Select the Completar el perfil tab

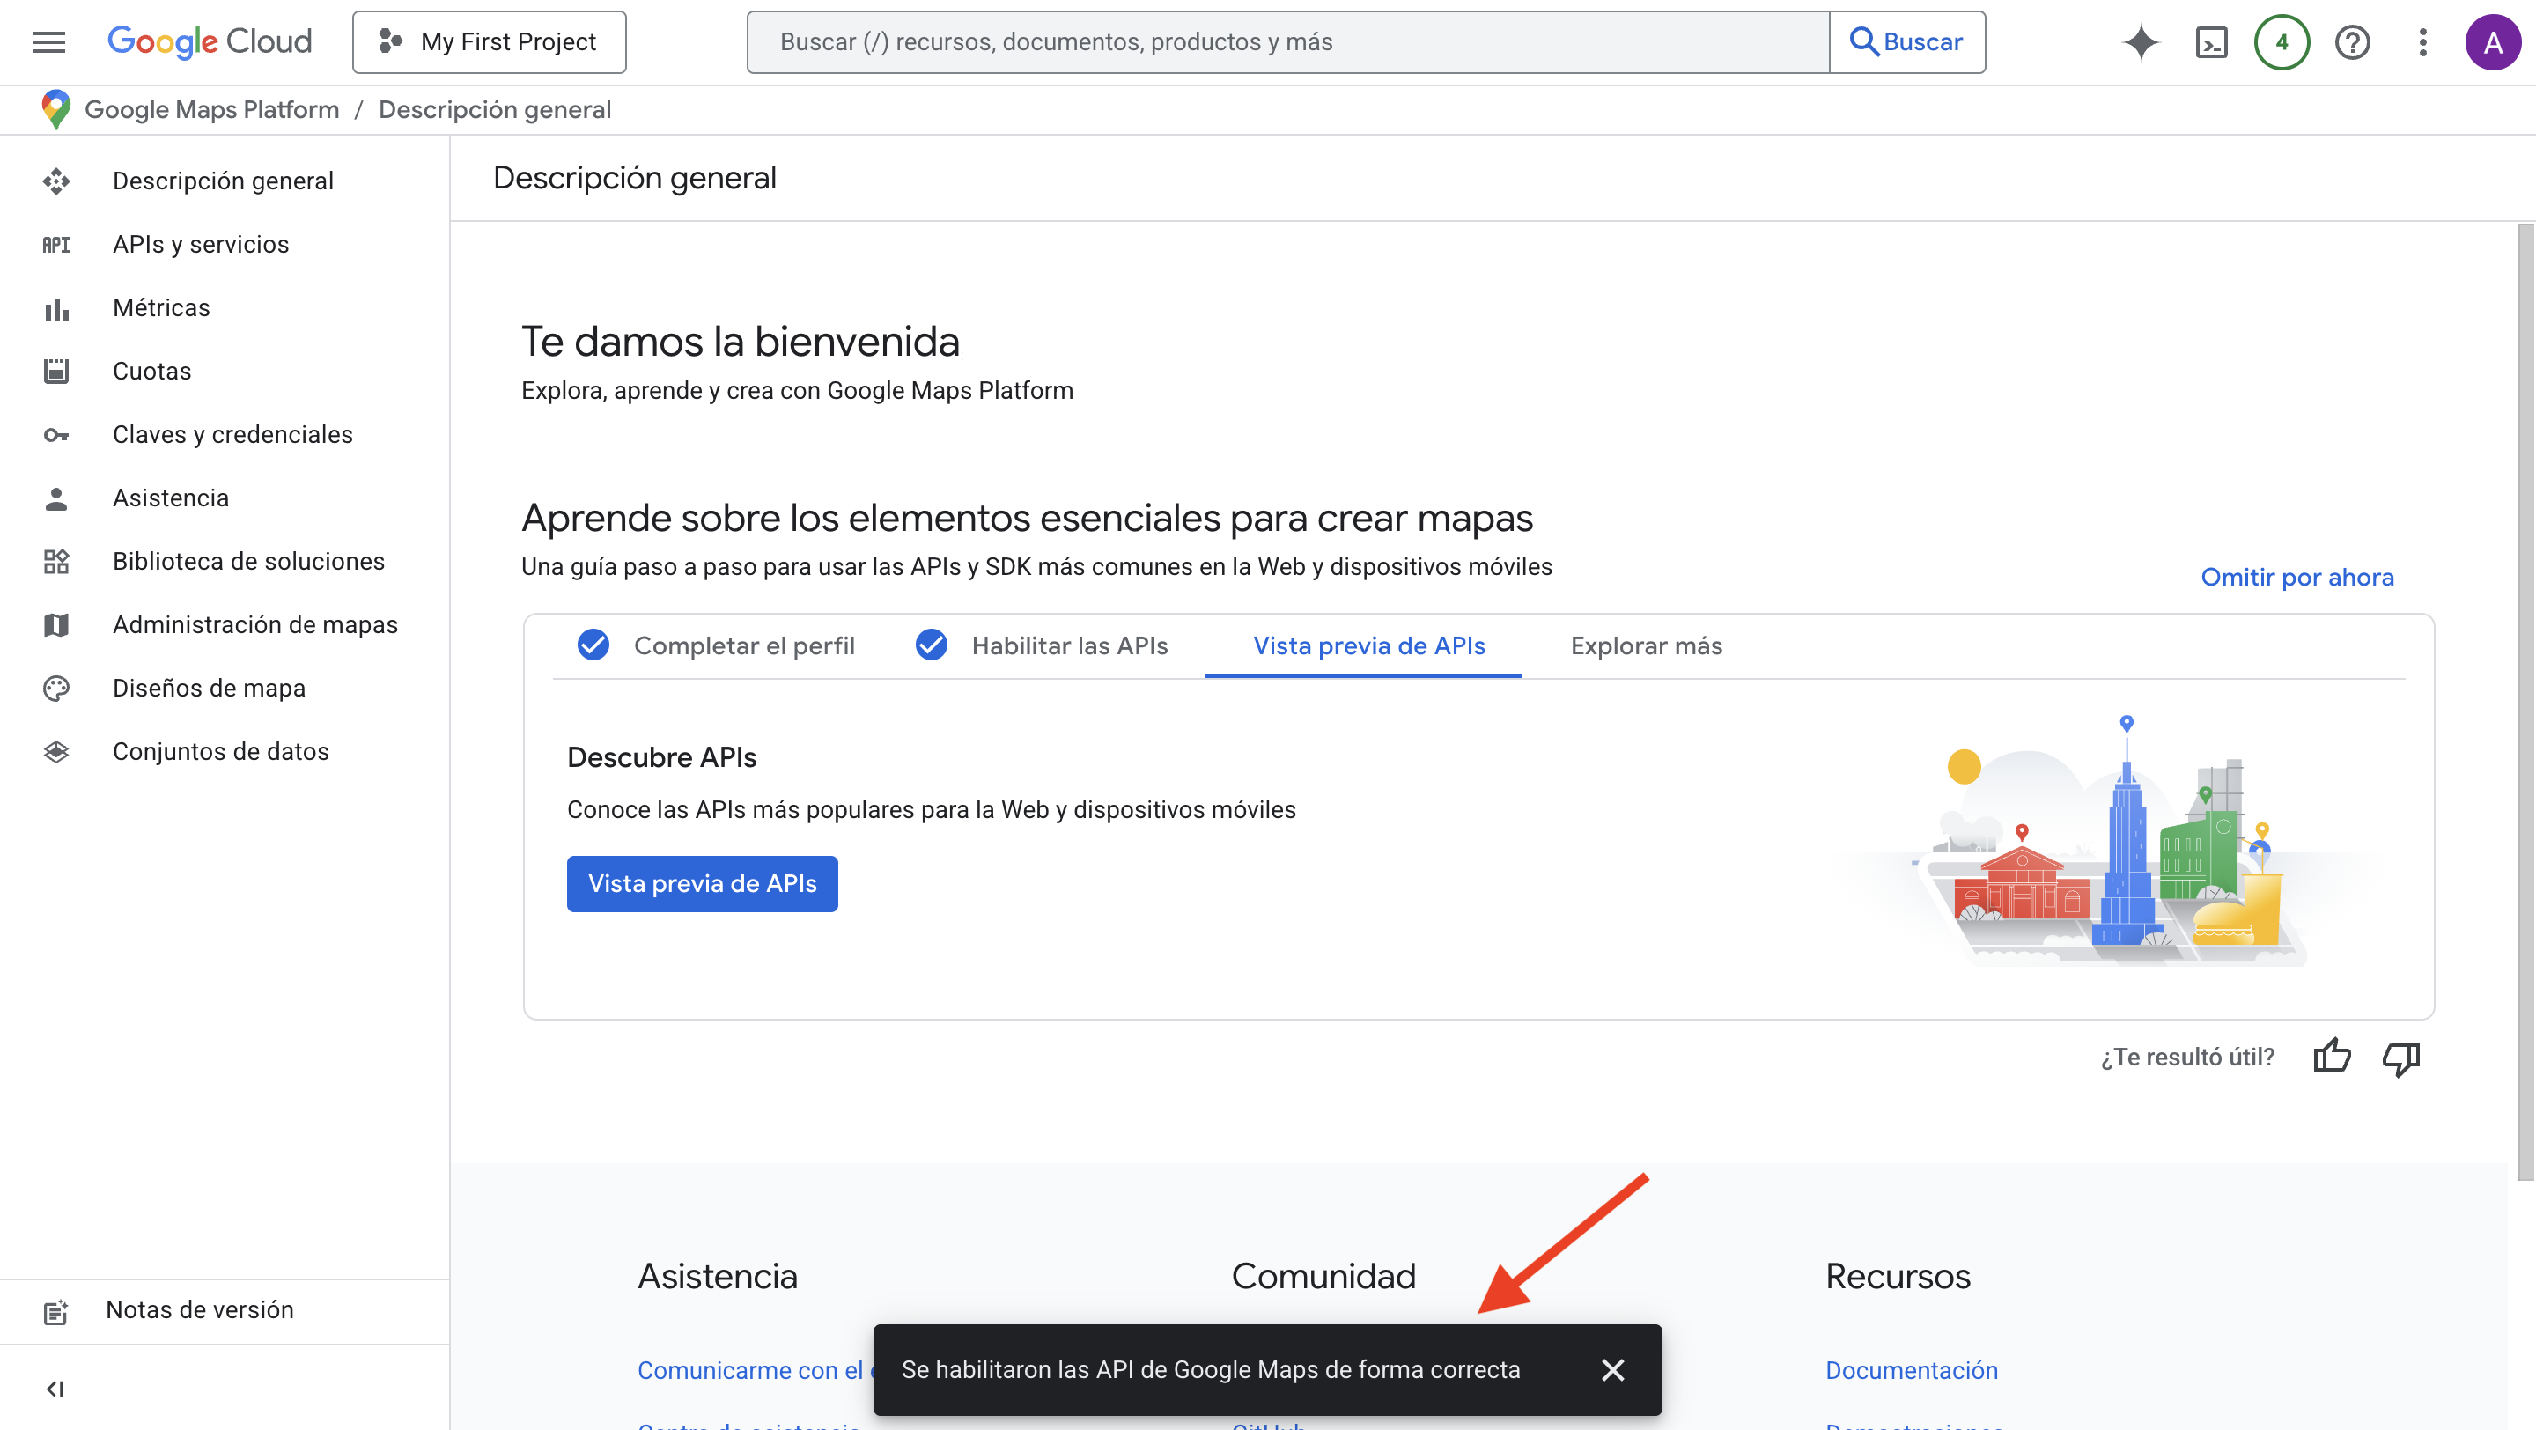coord(717,645)
